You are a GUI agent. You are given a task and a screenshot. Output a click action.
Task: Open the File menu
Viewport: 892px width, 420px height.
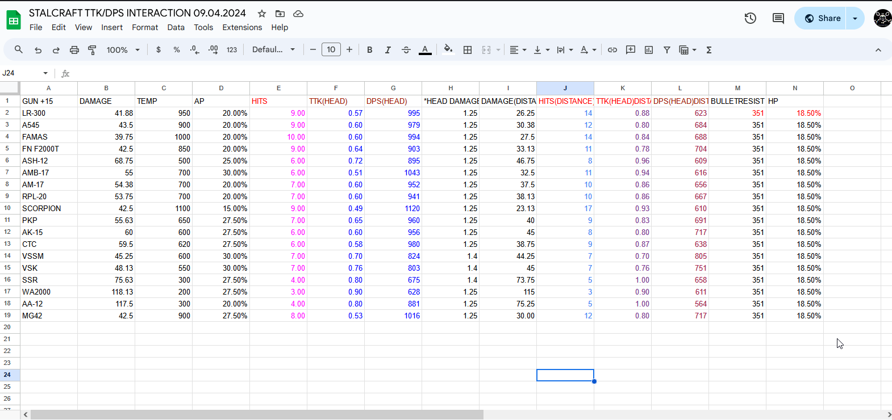point(36,27)
